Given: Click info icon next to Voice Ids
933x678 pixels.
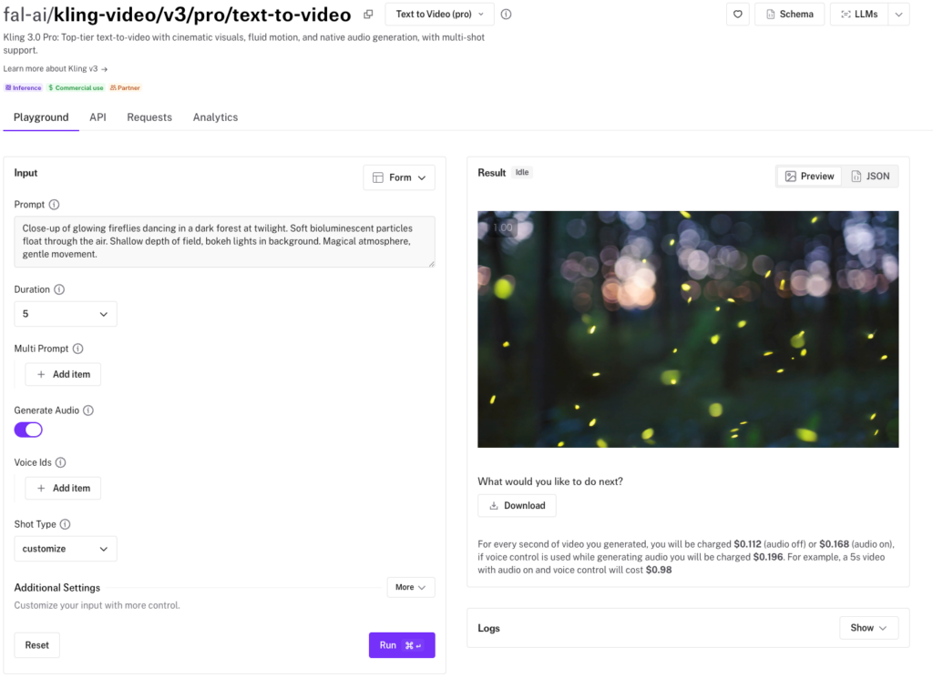Looking at the screenshot, I should pos(60,462).
